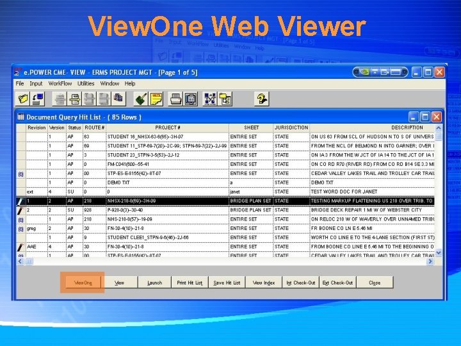Screen dimensions: 461x346
Task: Select the green marker annotation tool icon
Action: [x=141, y=99]
